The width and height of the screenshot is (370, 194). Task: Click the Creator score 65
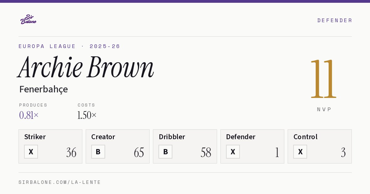click(139, 152)
